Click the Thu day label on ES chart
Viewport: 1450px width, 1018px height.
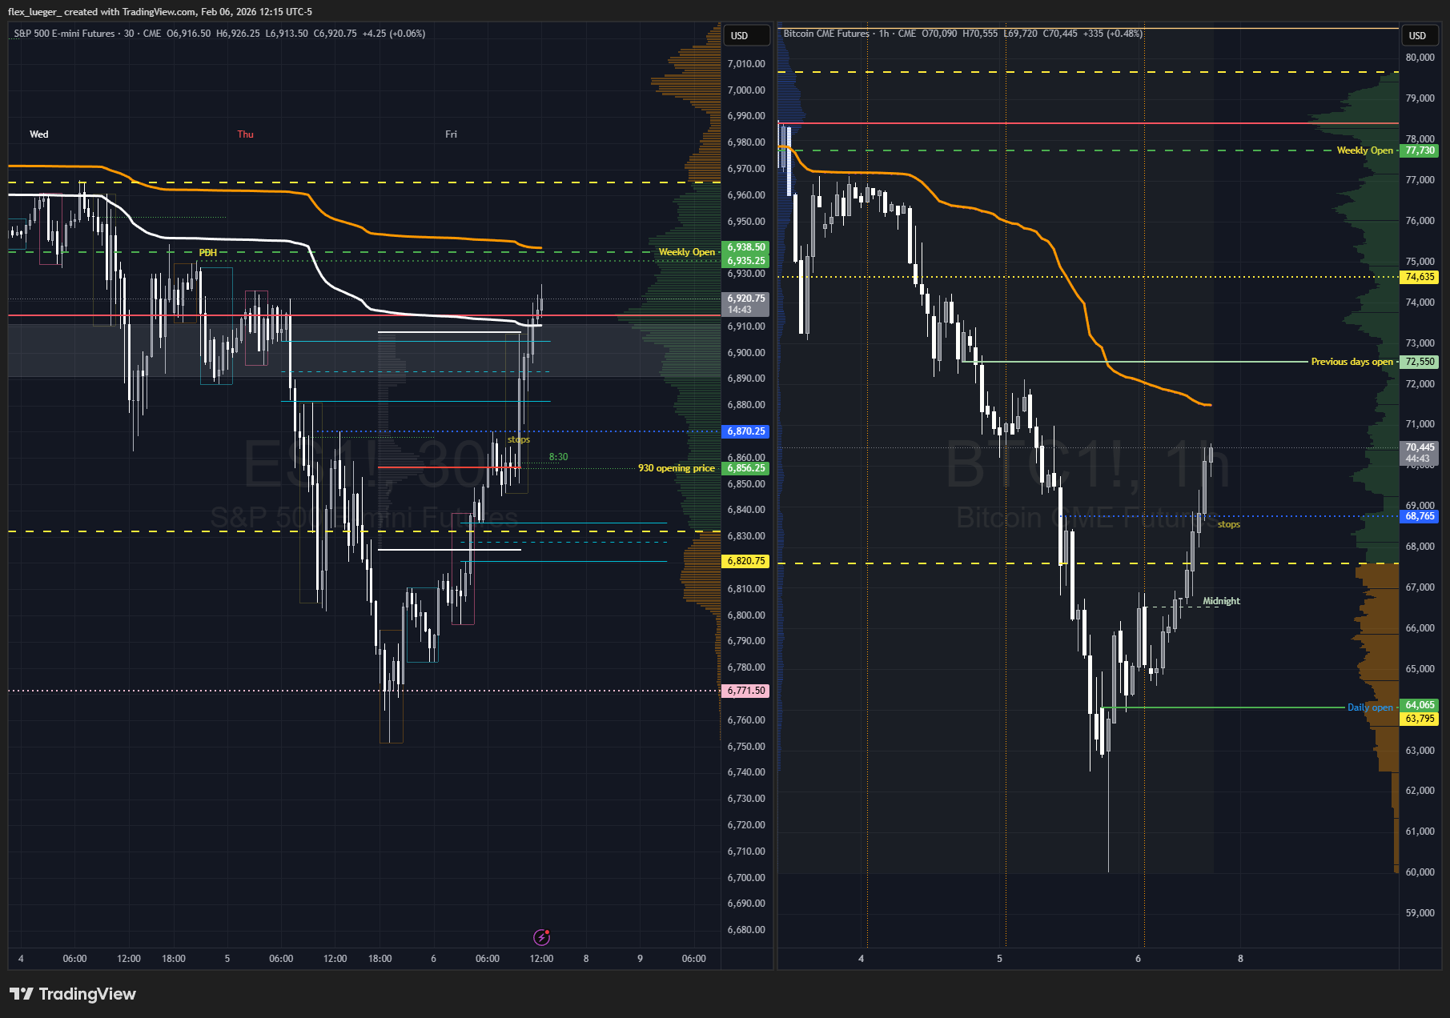245,134
